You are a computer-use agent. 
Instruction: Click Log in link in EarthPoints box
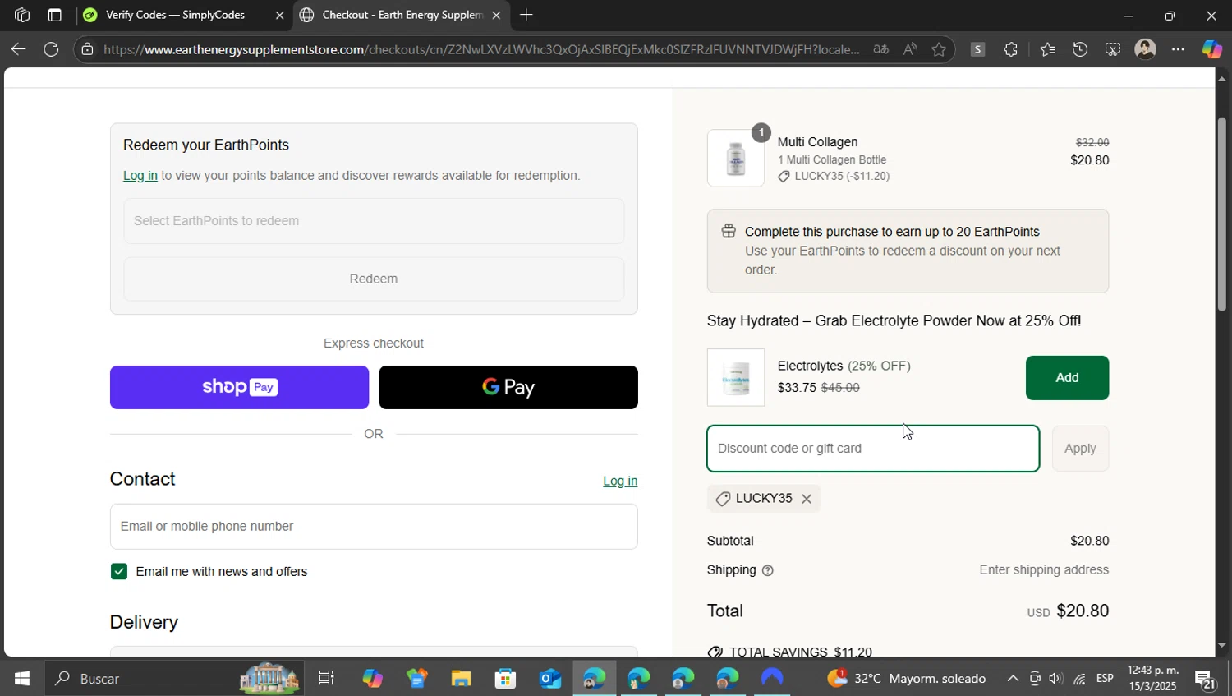click(140, 175)
